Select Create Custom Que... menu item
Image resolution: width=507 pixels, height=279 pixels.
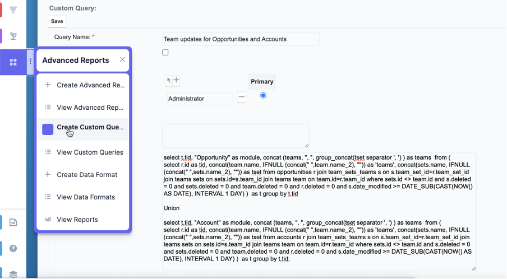(x=83, y=129)
